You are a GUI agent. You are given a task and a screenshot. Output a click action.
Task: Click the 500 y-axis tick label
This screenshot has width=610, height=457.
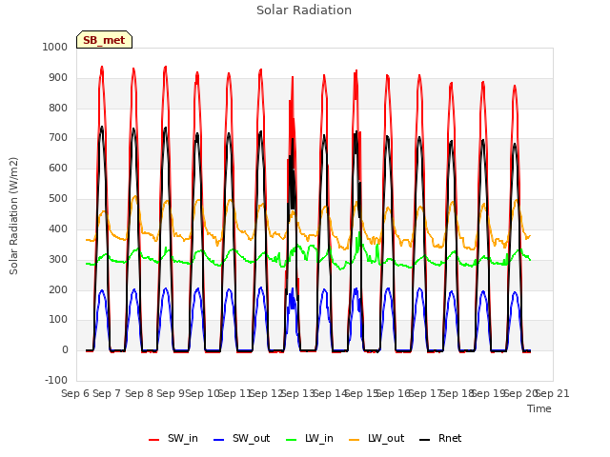(x=58, y=198)
